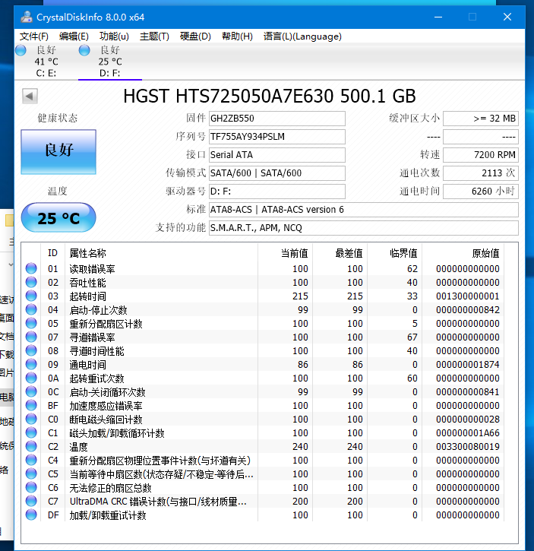The height and width of the screenshot is (551, 534).
Task: Click status orb for 0A 起转重试次数
Action: tap(31, 378)
